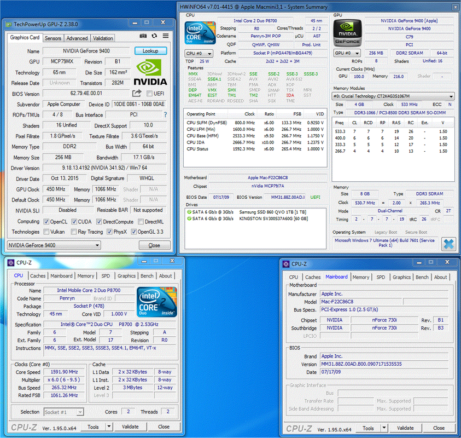
Task: Open SPD tab in right CPU-Z window
Action: [x=381, y=277]
